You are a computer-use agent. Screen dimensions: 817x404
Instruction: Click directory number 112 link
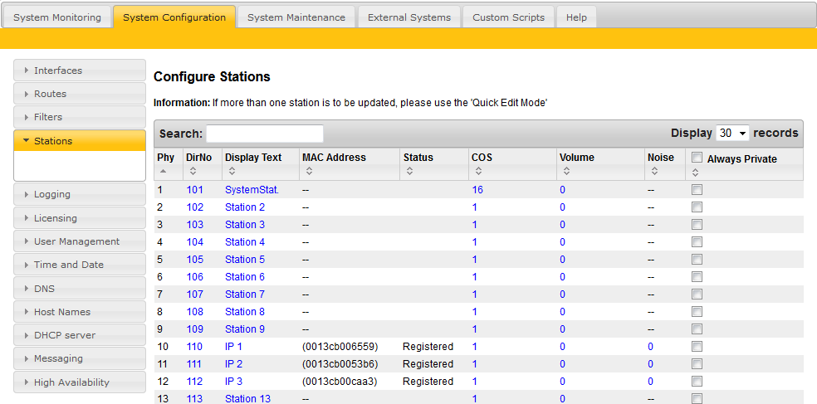pos(194,382)
